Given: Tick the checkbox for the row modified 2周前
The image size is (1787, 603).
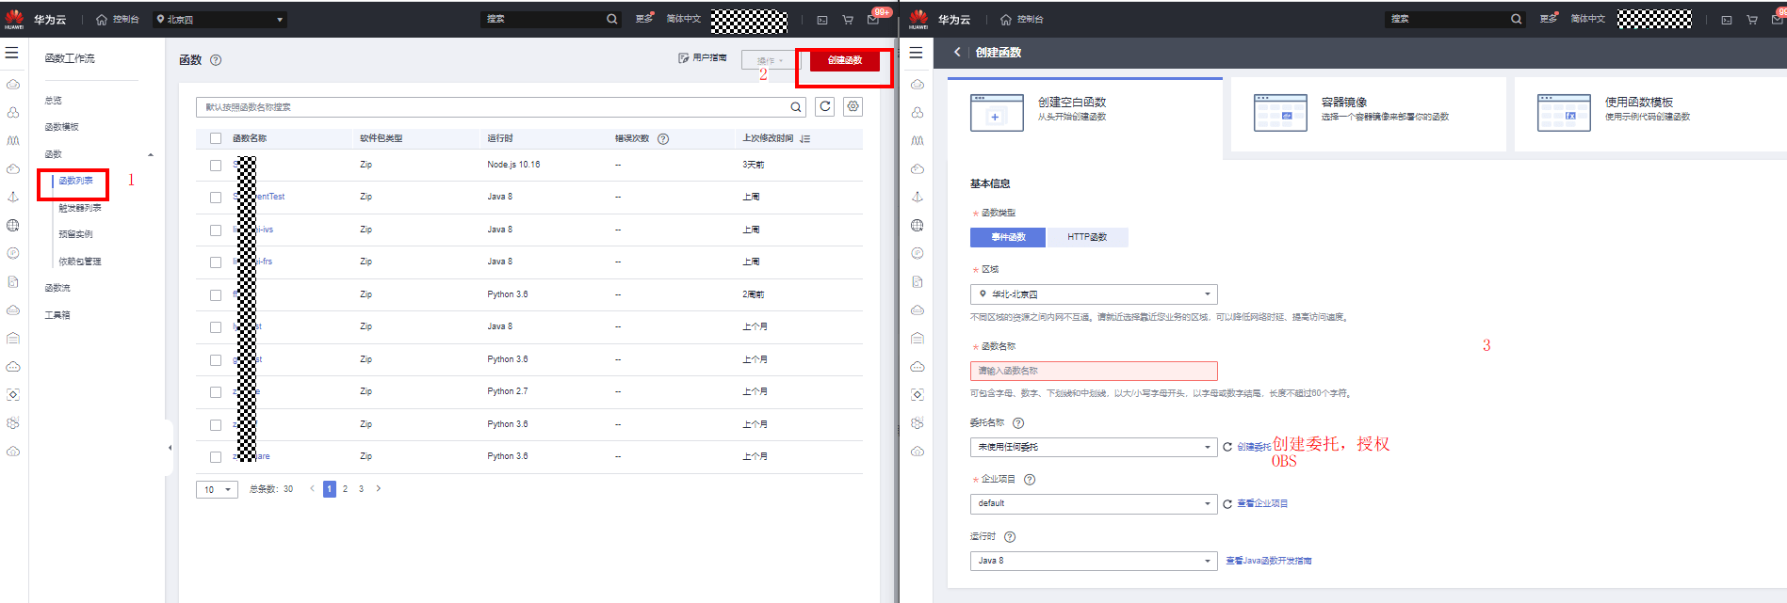Looking at the screenshot, I should tap(216, 294).
